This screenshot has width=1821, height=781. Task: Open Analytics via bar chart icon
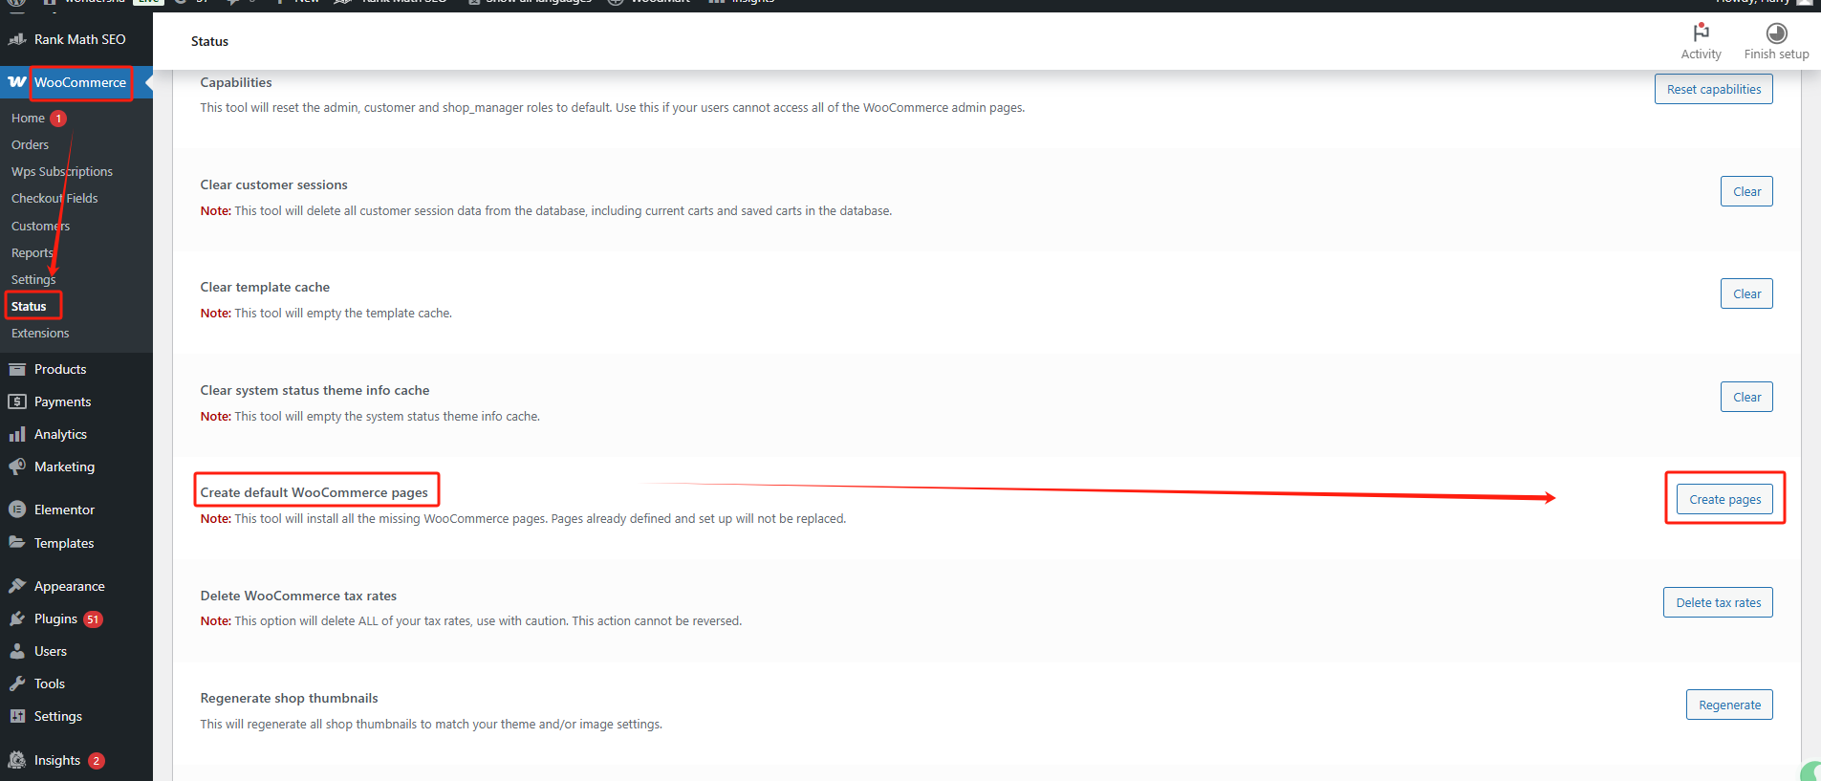point(17,434)
